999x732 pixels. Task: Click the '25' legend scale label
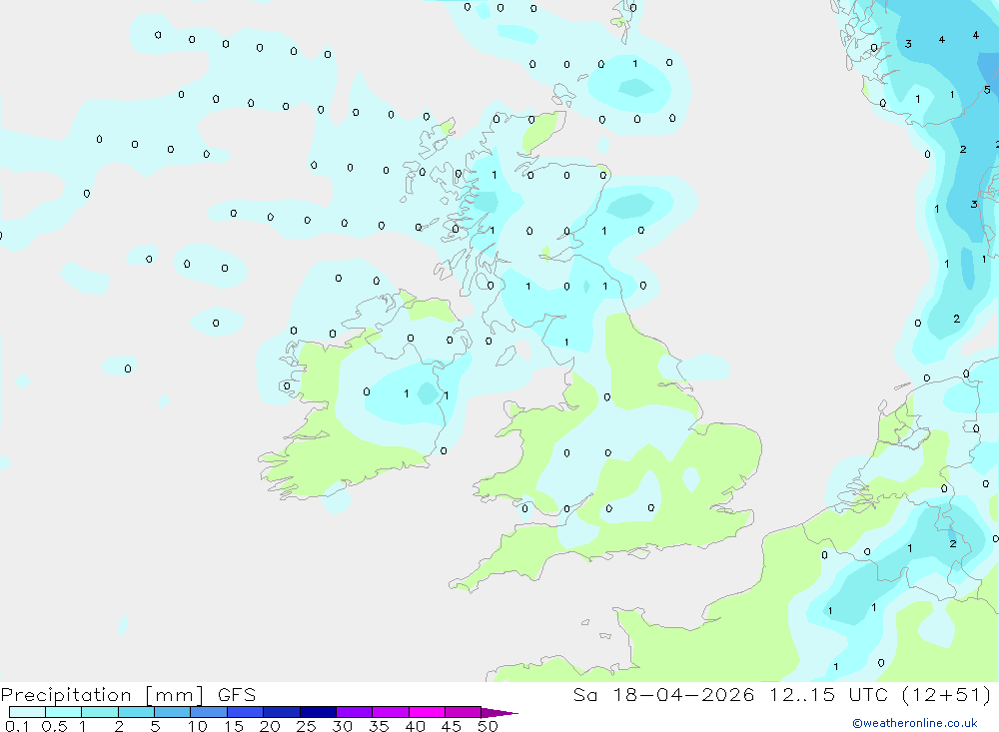(307, 726)
